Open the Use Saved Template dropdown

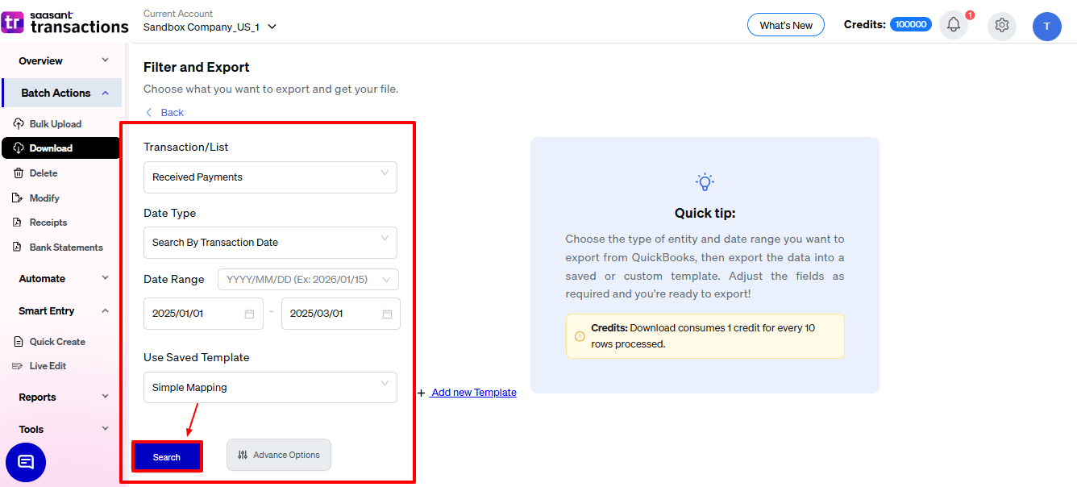[270, 388]
